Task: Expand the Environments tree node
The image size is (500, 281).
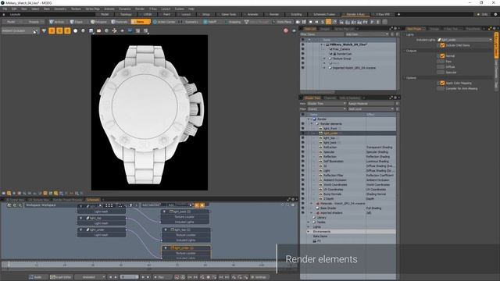Action: pos(309,232)
